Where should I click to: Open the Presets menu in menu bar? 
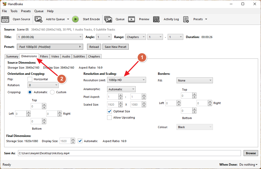tap(26, 11)
